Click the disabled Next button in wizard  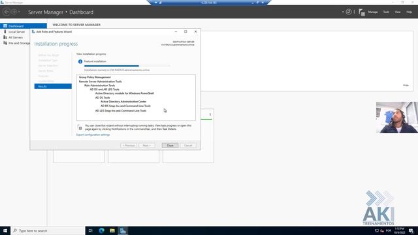click(x=146, y=146)
